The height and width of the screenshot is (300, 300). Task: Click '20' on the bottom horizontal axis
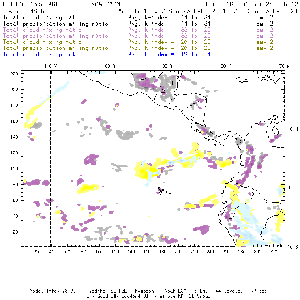coord(36,252)
